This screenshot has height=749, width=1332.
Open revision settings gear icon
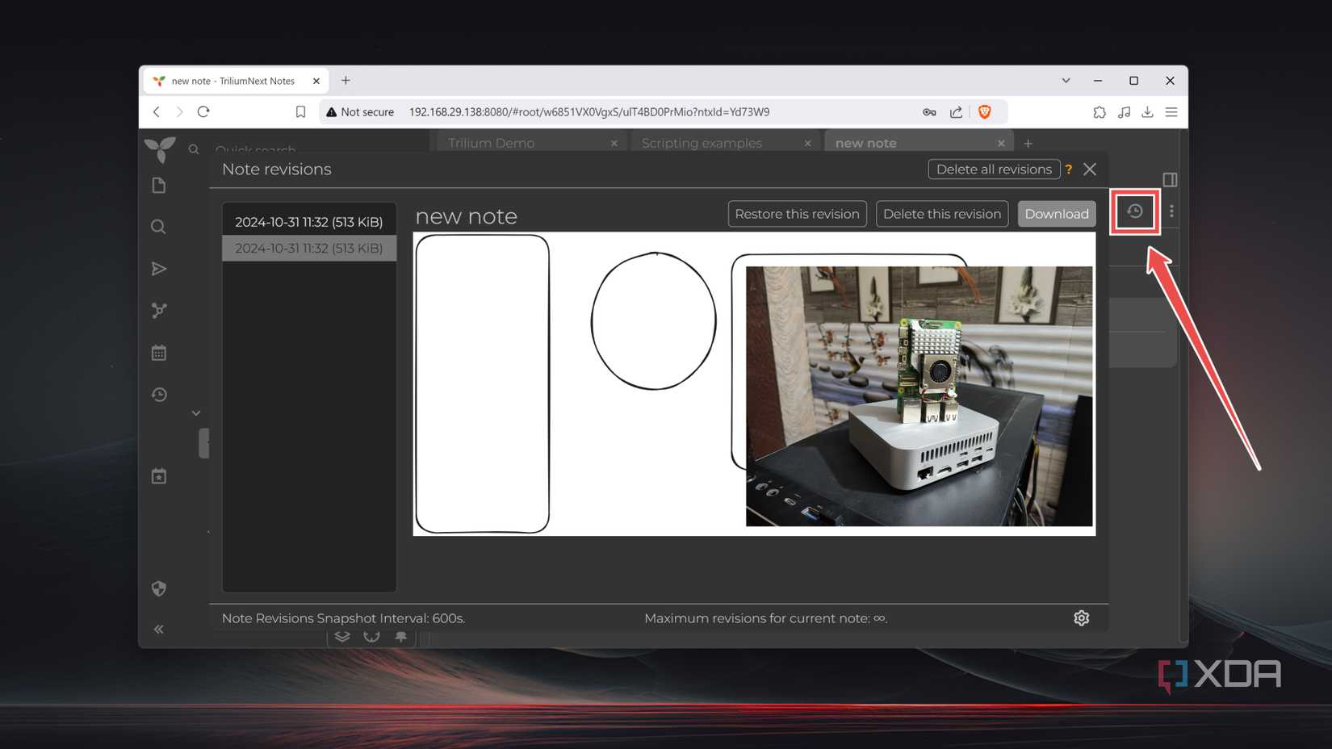[1081, 618]
